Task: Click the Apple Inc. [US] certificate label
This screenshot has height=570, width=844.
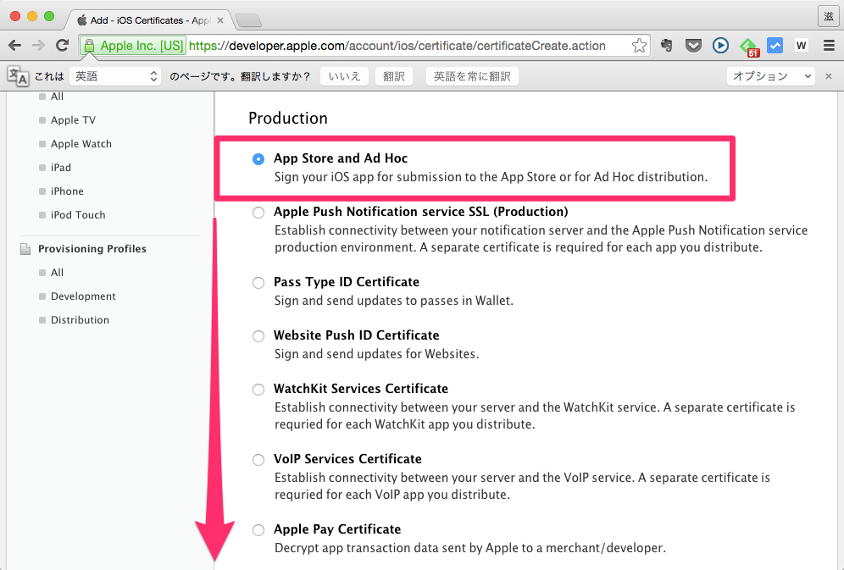Action: click(142, 46)
